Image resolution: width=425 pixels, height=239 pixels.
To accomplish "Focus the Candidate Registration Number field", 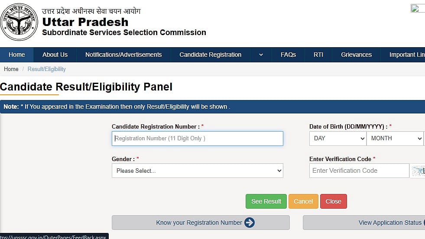I will 197,139.
